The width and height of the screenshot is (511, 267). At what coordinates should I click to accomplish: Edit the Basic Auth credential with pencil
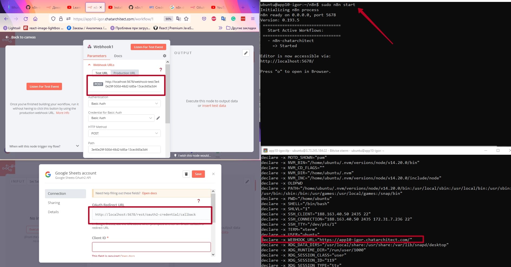(158, 118)
